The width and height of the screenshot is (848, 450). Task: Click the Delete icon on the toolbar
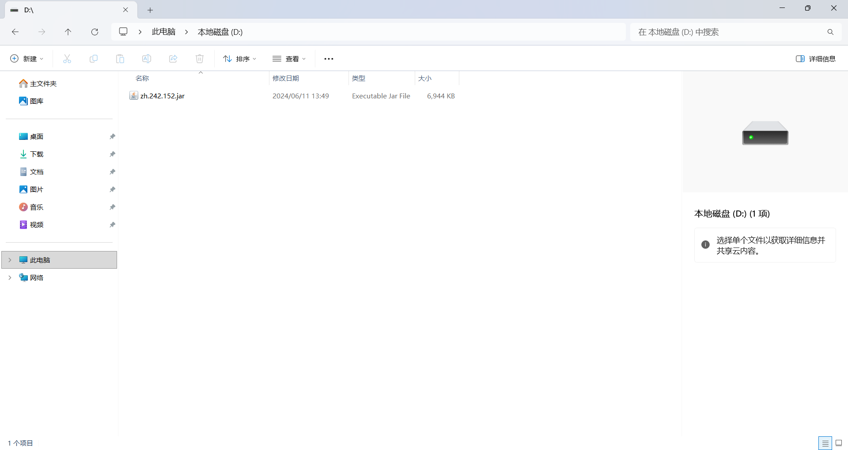click(199, 58)
